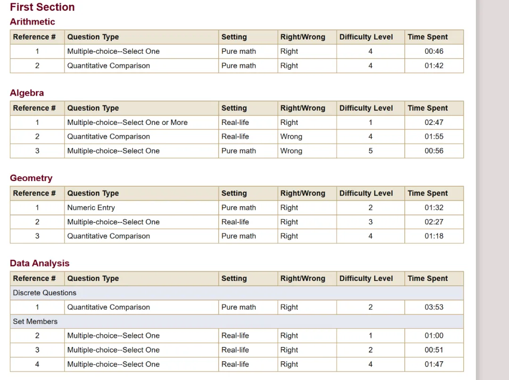The width and height of the screenshot is (509, 380).
Task: Select "Difficulty Level" header in Data Analysis table
Action: (366, 279)
